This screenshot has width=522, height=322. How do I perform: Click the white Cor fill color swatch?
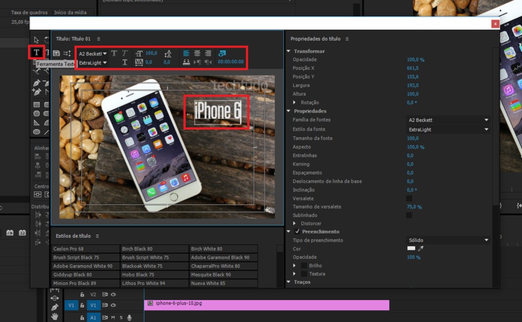[x=411, y=248]
